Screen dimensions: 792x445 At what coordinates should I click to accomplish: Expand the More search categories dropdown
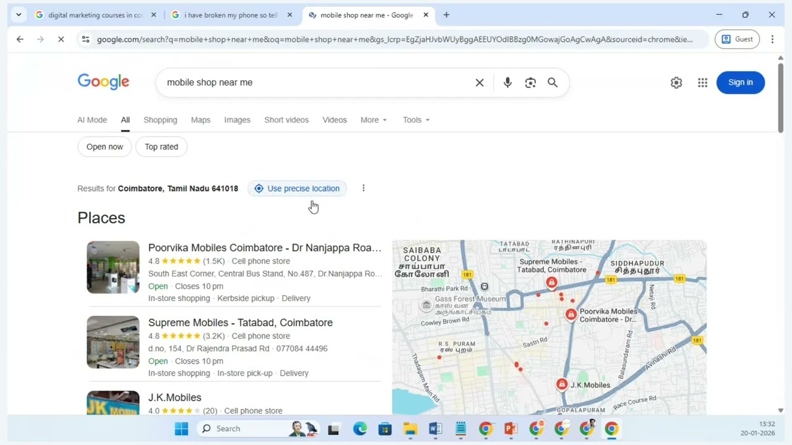(x=374, y=120)
